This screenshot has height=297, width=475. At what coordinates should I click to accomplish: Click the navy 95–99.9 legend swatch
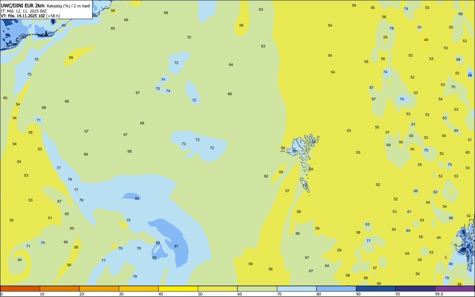(415, 288)
